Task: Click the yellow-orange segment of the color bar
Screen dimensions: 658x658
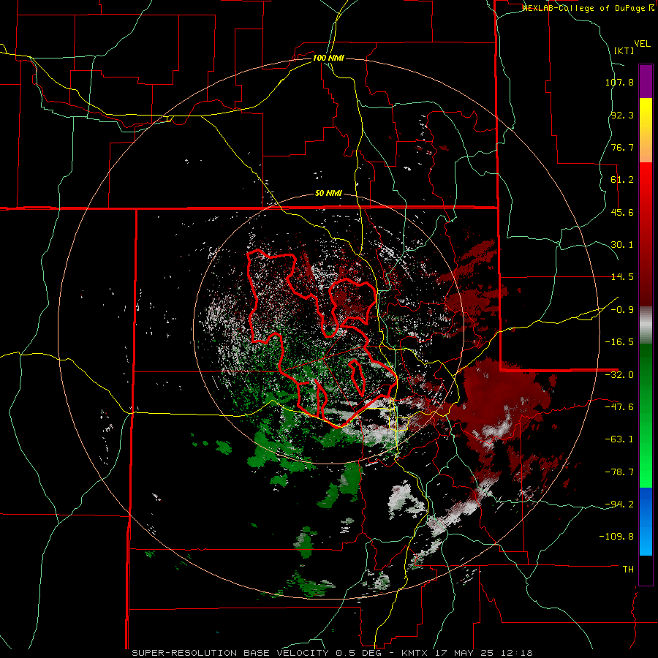Action: (x=646, y=130)
